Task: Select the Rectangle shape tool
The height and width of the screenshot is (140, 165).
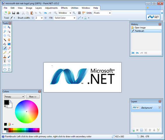Action: [x=5, y=65]
